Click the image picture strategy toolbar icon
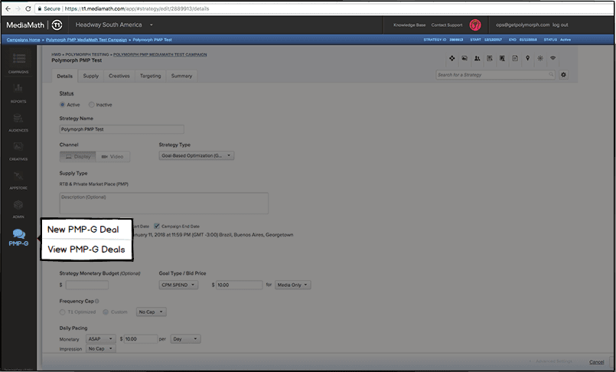This screenshot has width=616, height=372. click(464, 58)
